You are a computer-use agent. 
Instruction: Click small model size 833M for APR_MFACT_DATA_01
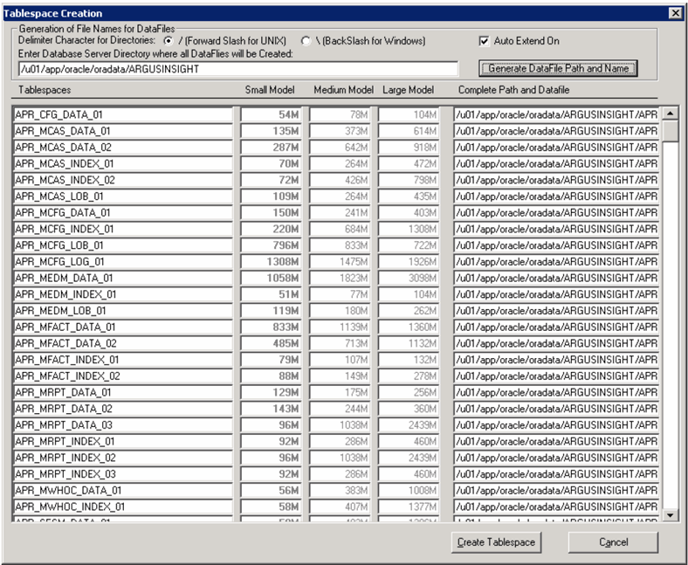pos(271,327)
